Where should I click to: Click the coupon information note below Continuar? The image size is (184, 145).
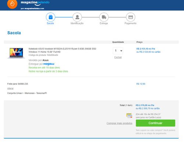pyautogui.click(x=155, y=132)
